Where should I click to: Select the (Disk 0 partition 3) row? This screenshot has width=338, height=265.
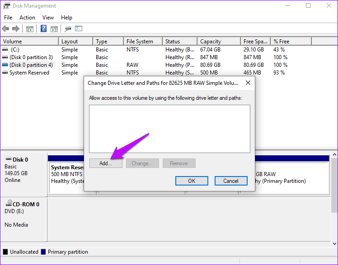click(31, 57)
